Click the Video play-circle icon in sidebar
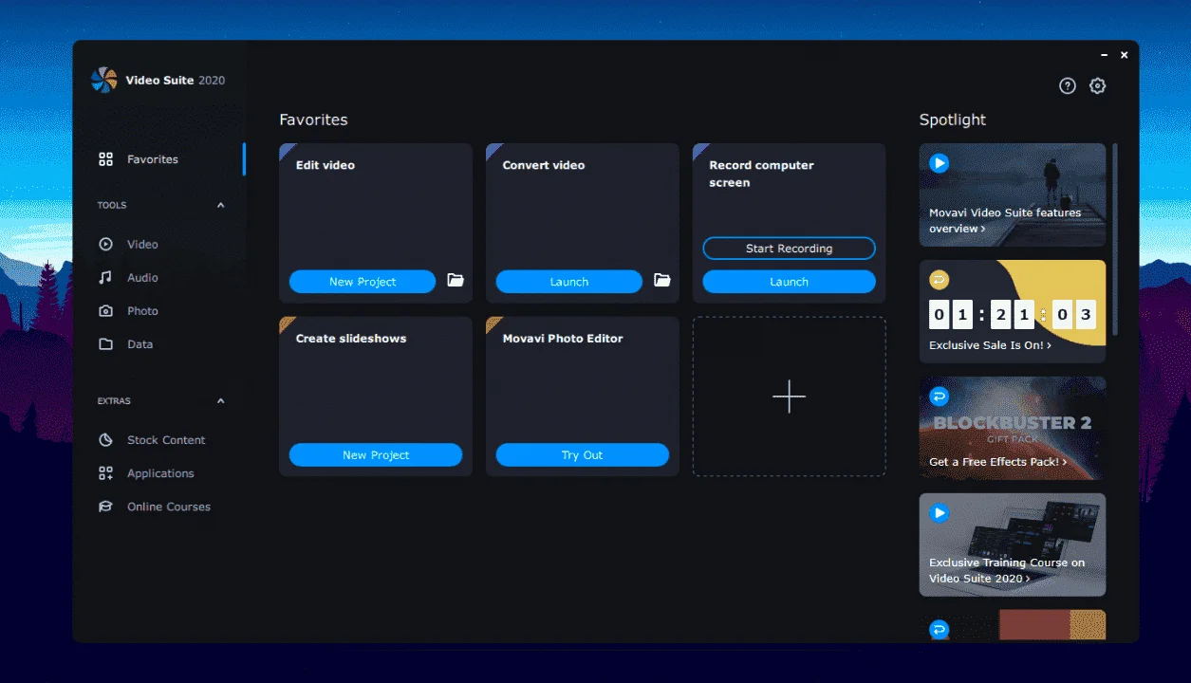This screenshot has width=1191, height=683. click(106, 244)
